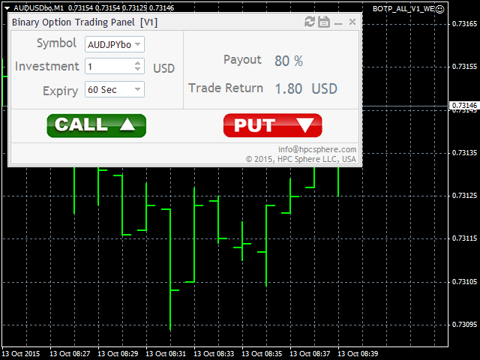Click the Payout 80 % value

click(288, 61)
